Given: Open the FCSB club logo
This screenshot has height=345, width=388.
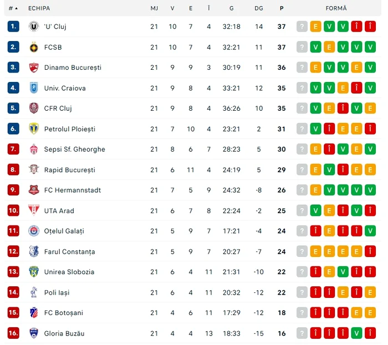Looking at the screenshot, I should (x=34, y=47).
